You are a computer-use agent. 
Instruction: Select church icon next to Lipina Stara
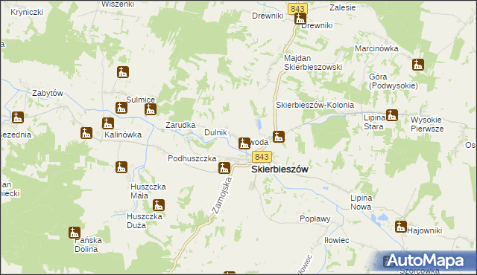click(392, 115)
